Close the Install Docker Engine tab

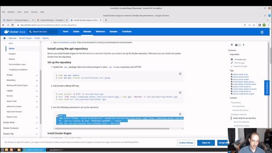[x=101, y=20]
